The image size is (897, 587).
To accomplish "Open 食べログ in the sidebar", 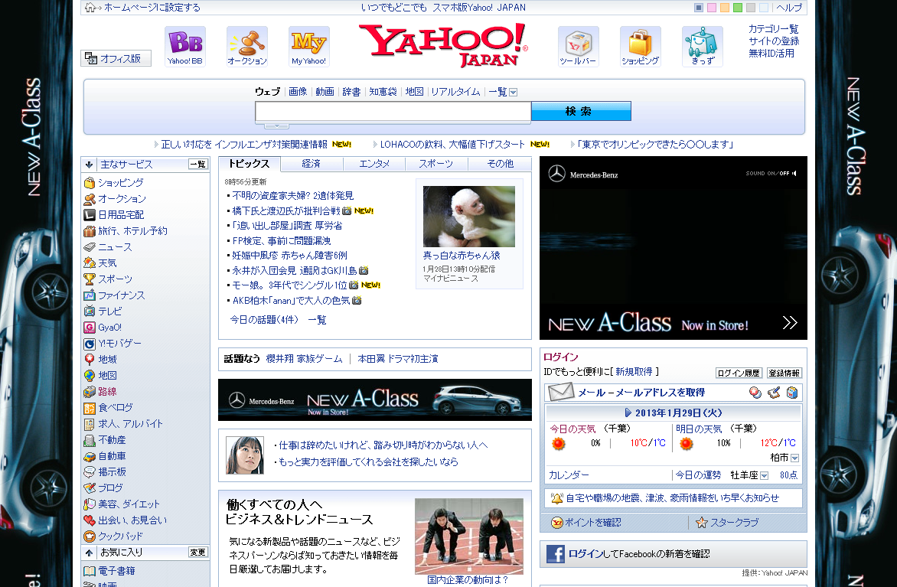I will click(x=115, y=407).
